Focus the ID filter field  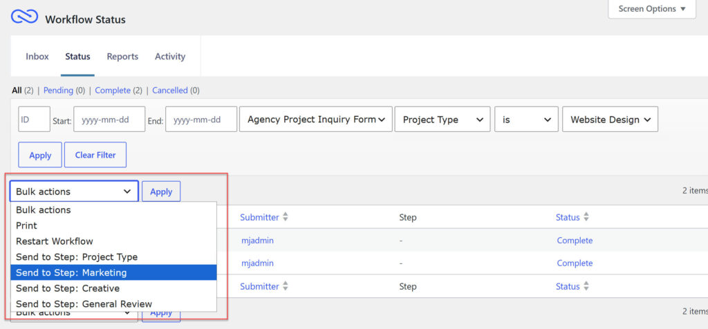[x=34, y=119]
